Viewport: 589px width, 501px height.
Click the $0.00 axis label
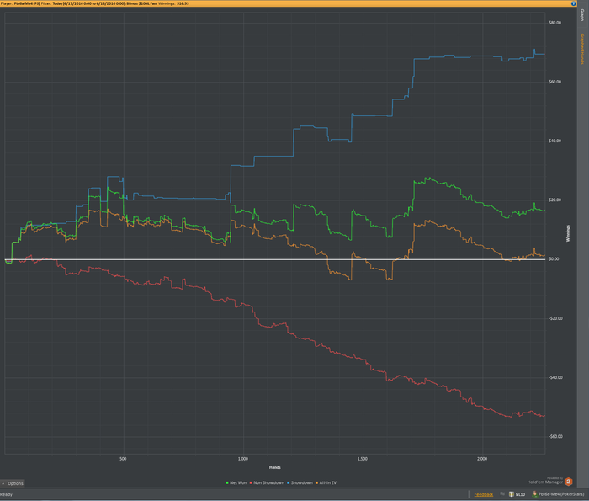coord(554,259)
